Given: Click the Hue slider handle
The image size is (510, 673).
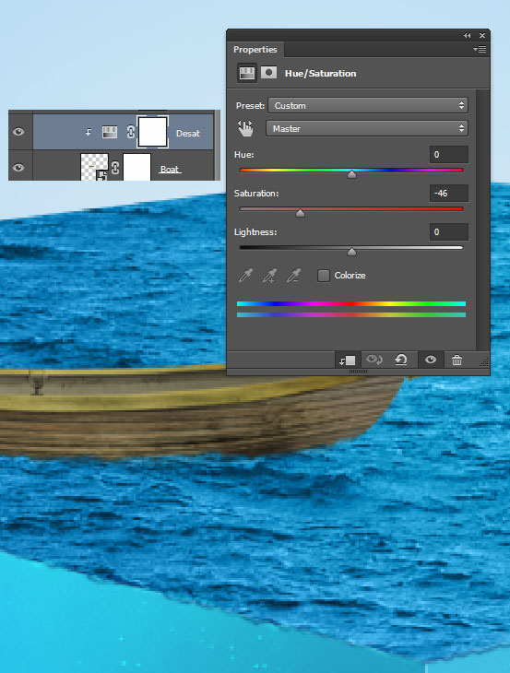Looking at the screenshot, I should tap(351, 174).
